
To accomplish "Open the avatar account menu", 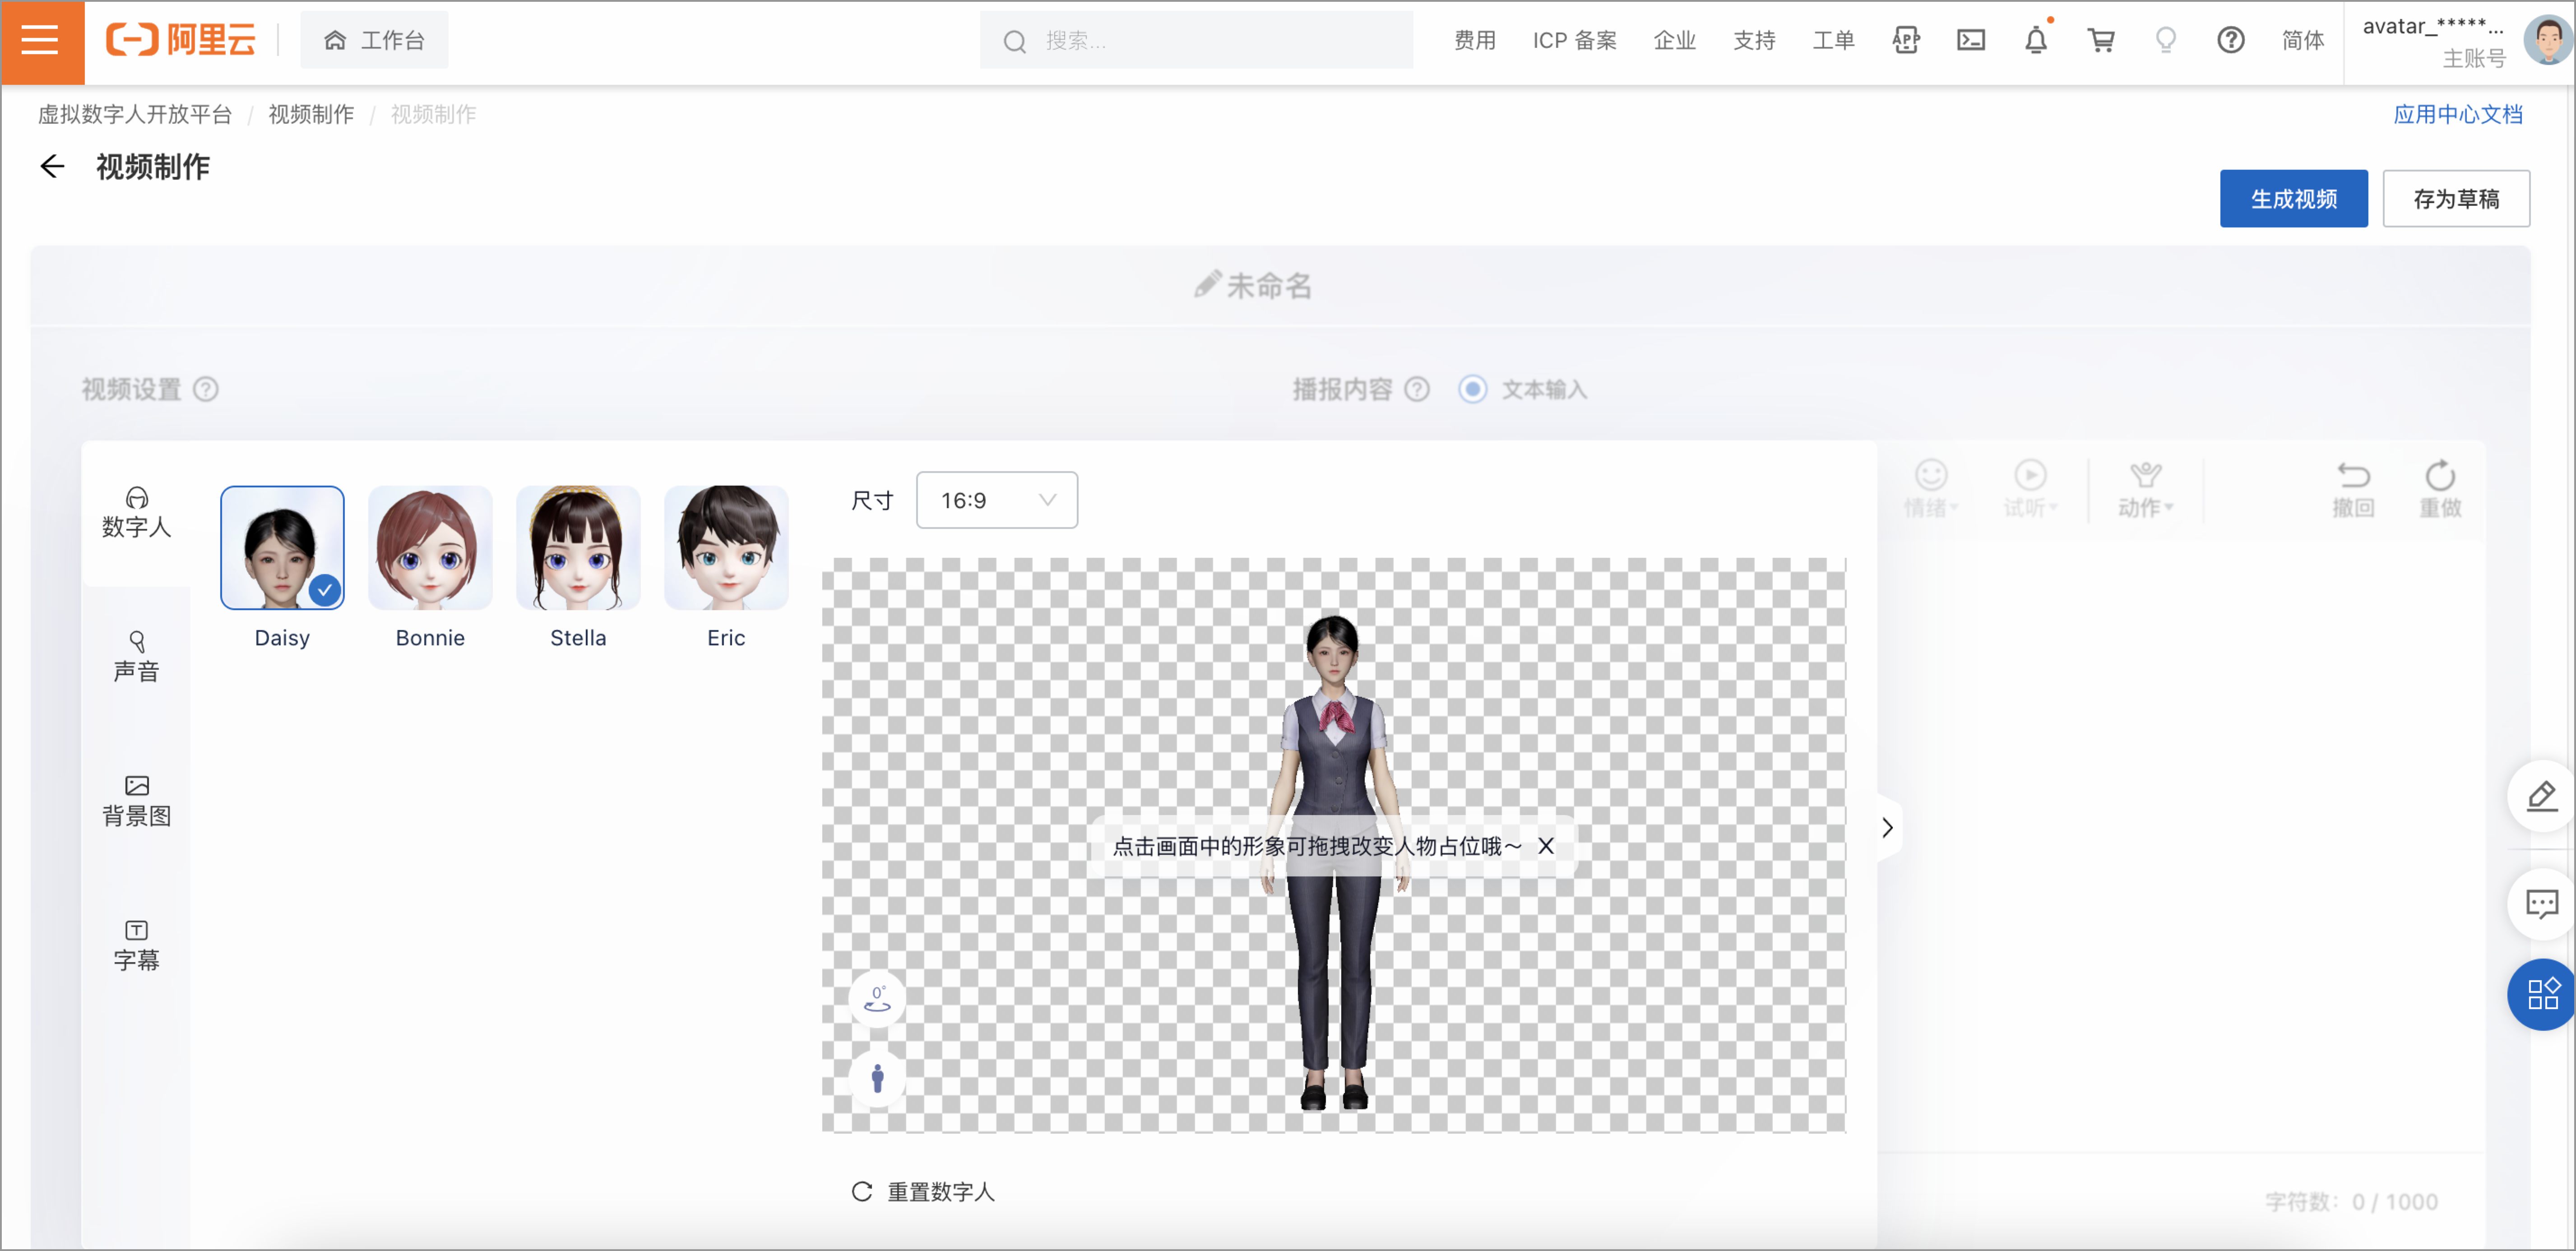I will 2433,41.
